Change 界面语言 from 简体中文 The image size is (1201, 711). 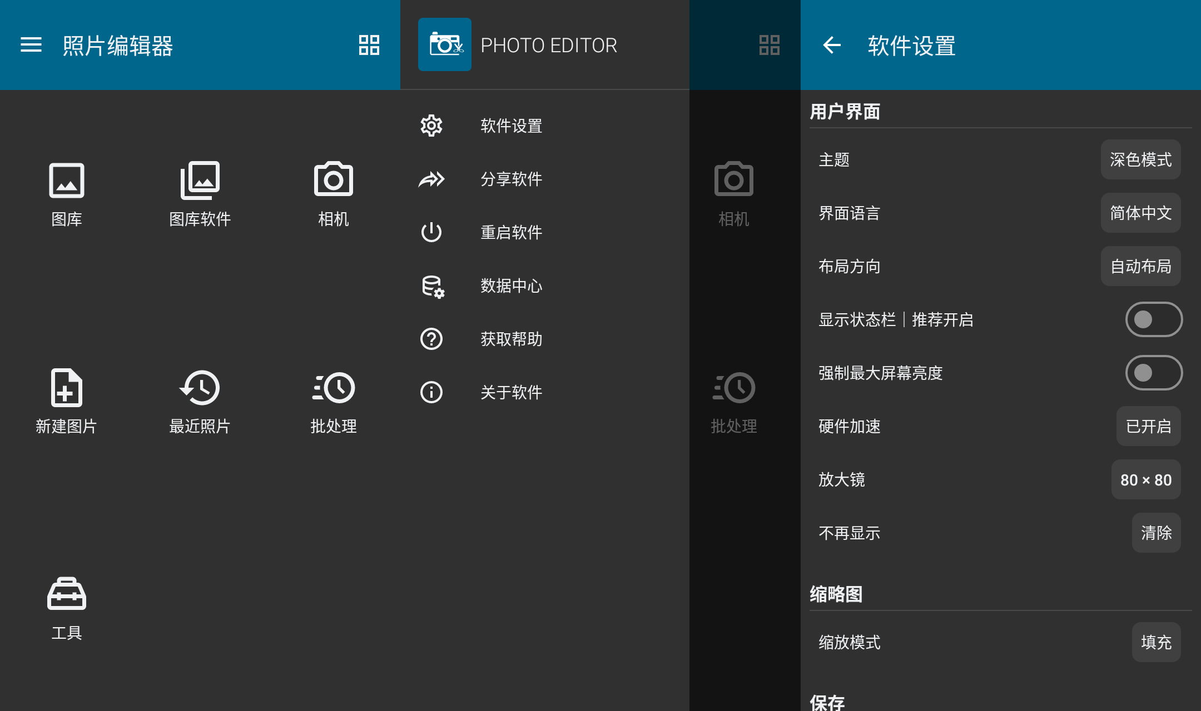click(x=1141, y=213)
